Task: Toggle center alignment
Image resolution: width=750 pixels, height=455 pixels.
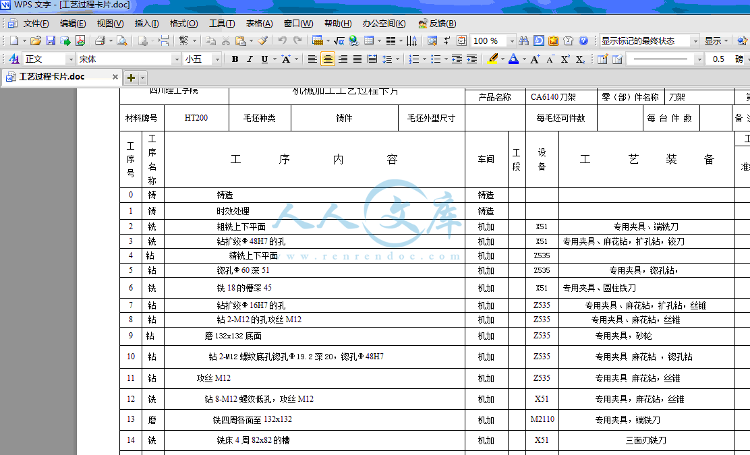Action: tap(328, 59)
